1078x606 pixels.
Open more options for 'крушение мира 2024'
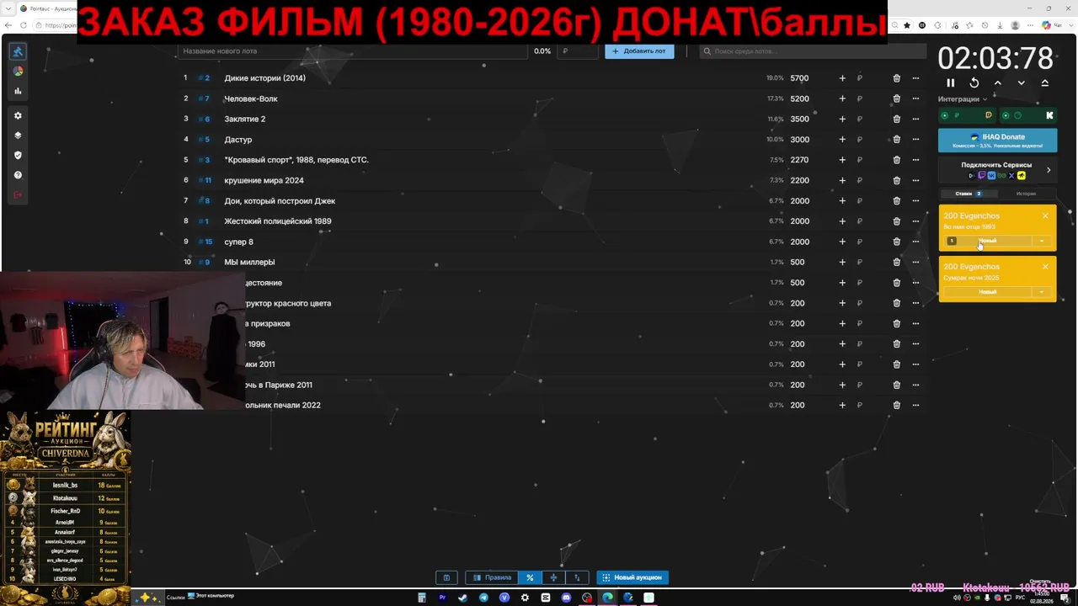click(915, 180)
